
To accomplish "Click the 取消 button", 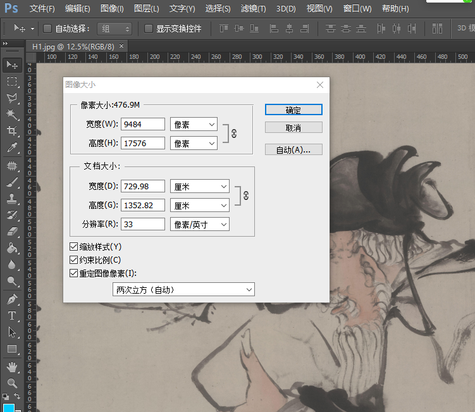I will (293, 128).
